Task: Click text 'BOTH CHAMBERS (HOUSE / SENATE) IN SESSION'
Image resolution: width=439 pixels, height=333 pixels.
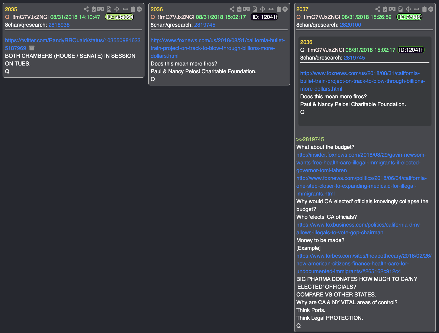Action: click(70, 56)
